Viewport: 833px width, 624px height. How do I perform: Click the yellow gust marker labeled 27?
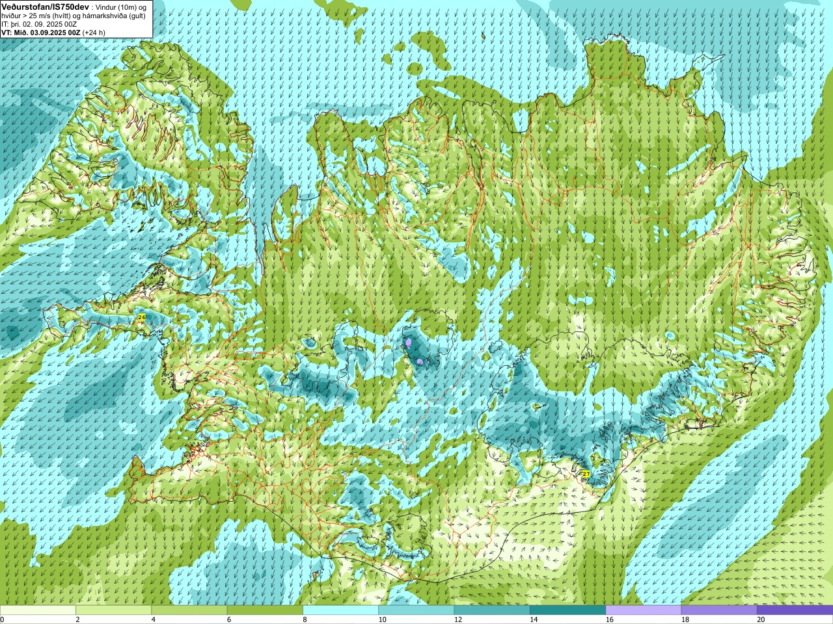(586, 474)
